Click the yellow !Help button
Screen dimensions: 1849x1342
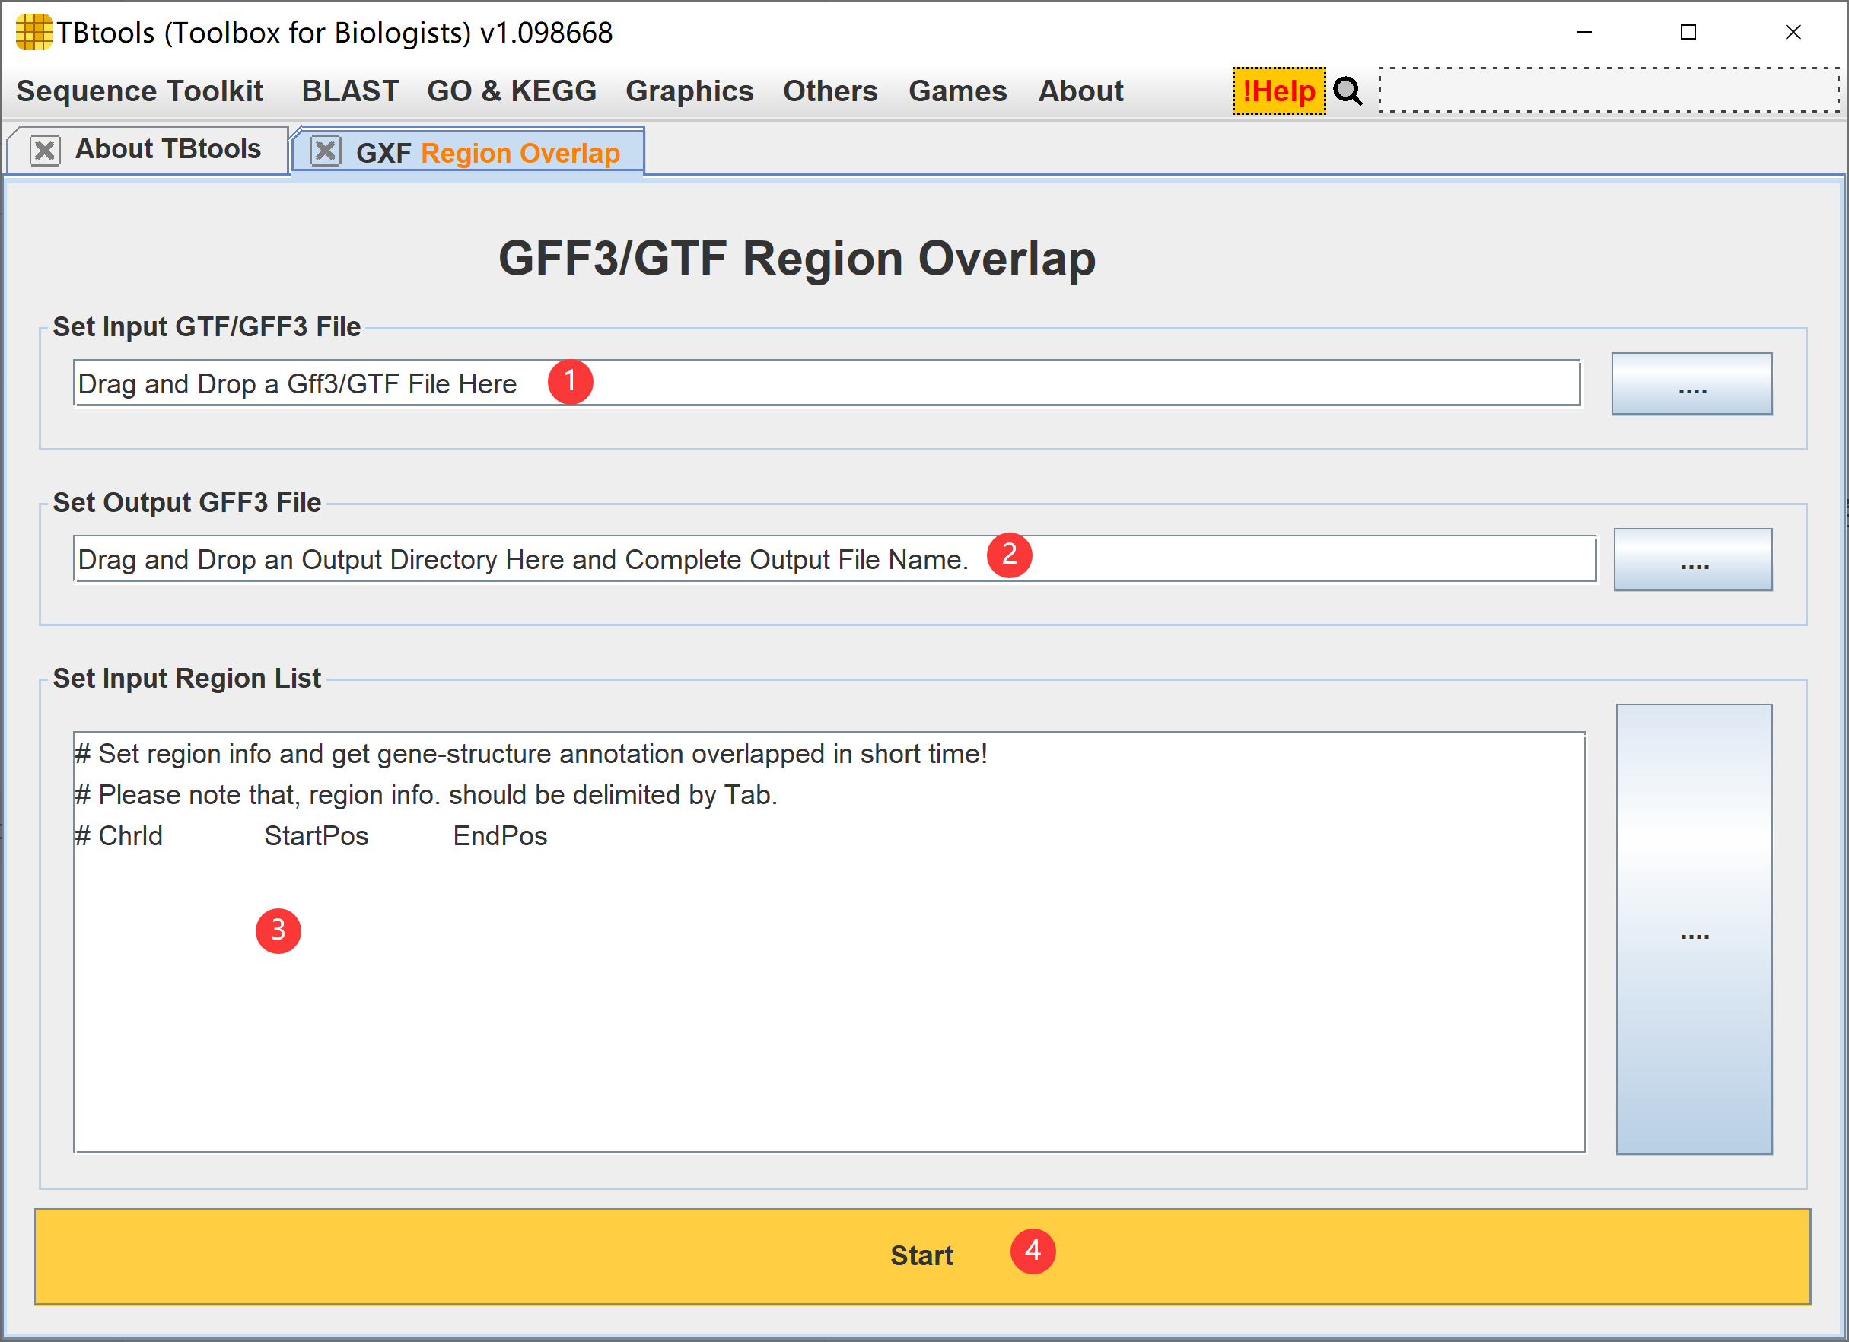tap(1279, 91)
